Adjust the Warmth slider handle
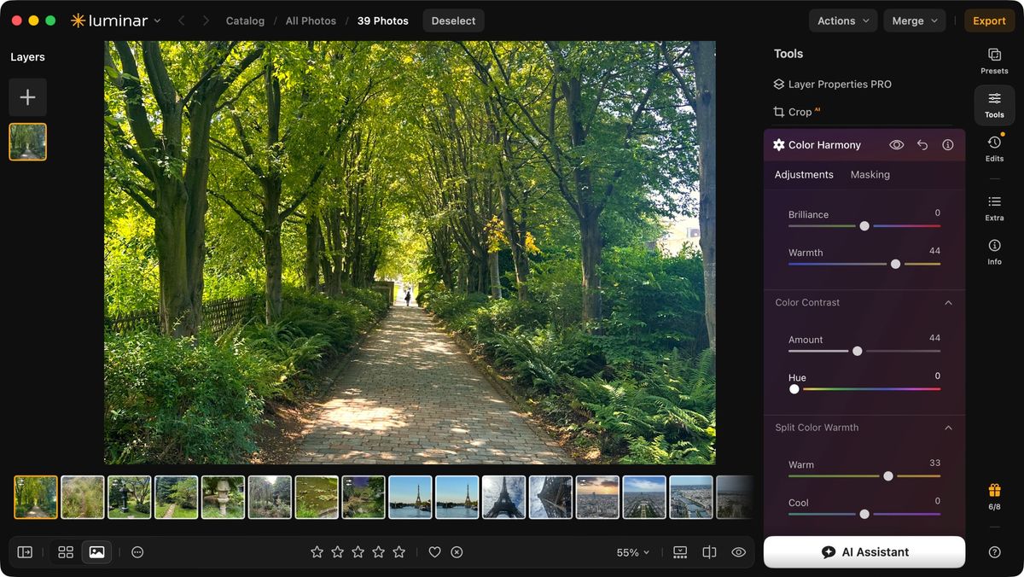 (895, 264)
